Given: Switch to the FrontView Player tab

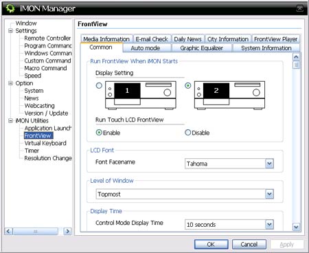Looking at the screenshot, I should coord(275,39).
